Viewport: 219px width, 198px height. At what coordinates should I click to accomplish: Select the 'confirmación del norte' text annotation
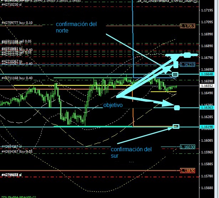(x=76, y=27)
